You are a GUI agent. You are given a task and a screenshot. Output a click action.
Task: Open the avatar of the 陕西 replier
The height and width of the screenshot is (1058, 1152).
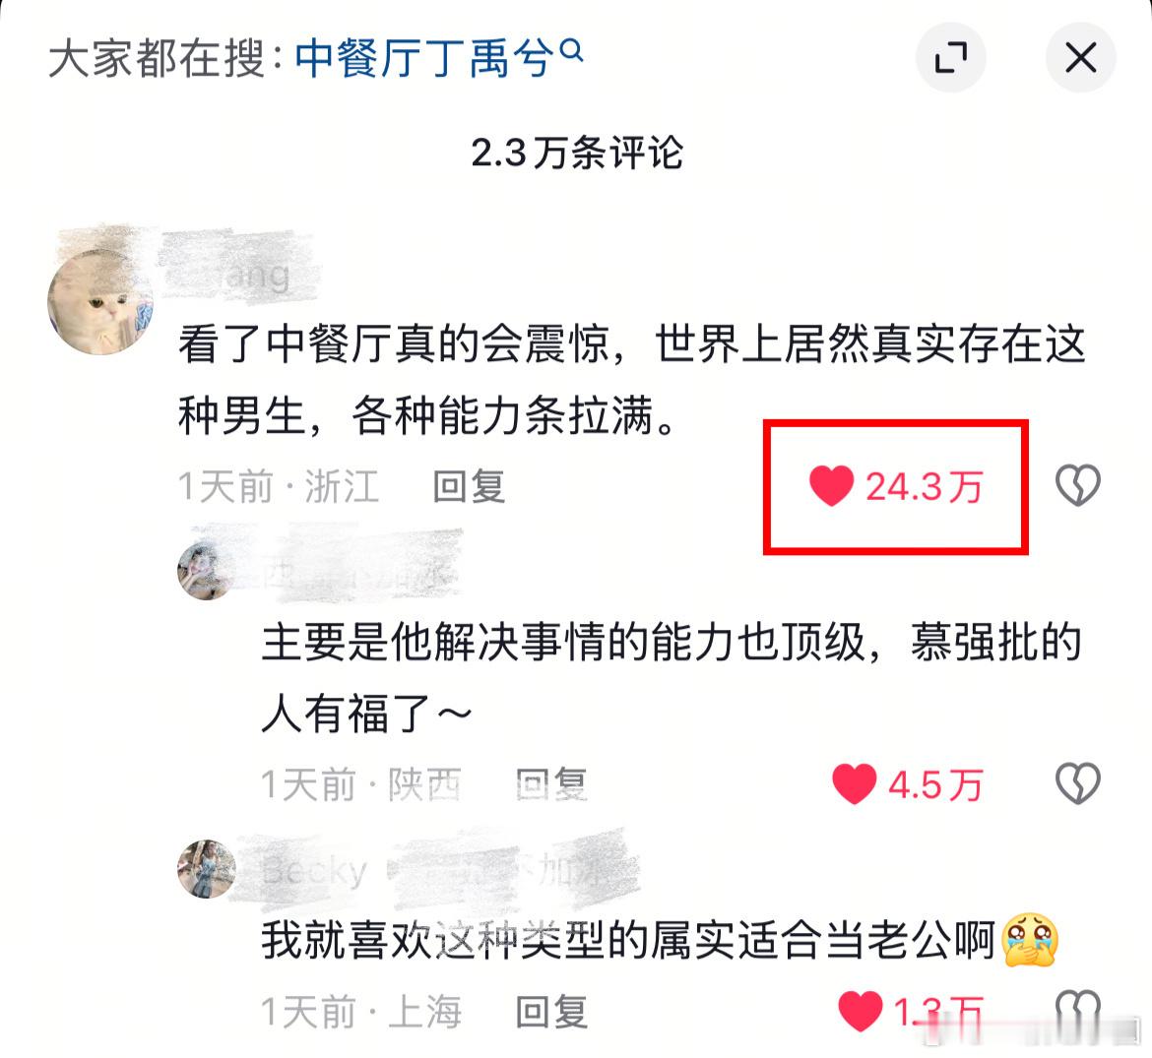coord(207,572)
